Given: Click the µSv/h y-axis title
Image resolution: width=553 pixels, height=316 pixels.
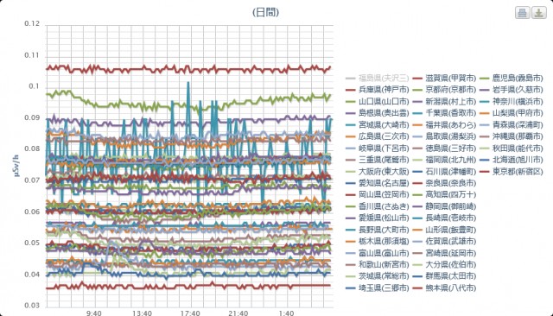Looking at the screenshot, I should click(16, 166).
